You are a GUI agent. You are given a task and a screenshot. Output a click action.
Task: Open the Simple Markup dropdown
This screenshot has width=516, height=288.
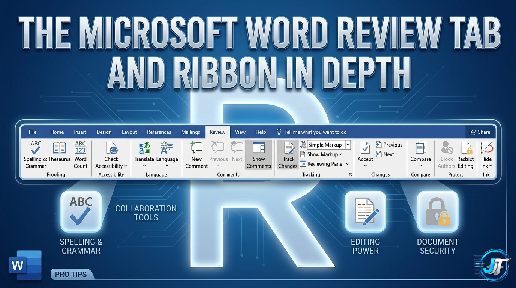click(x=348, y=145)
